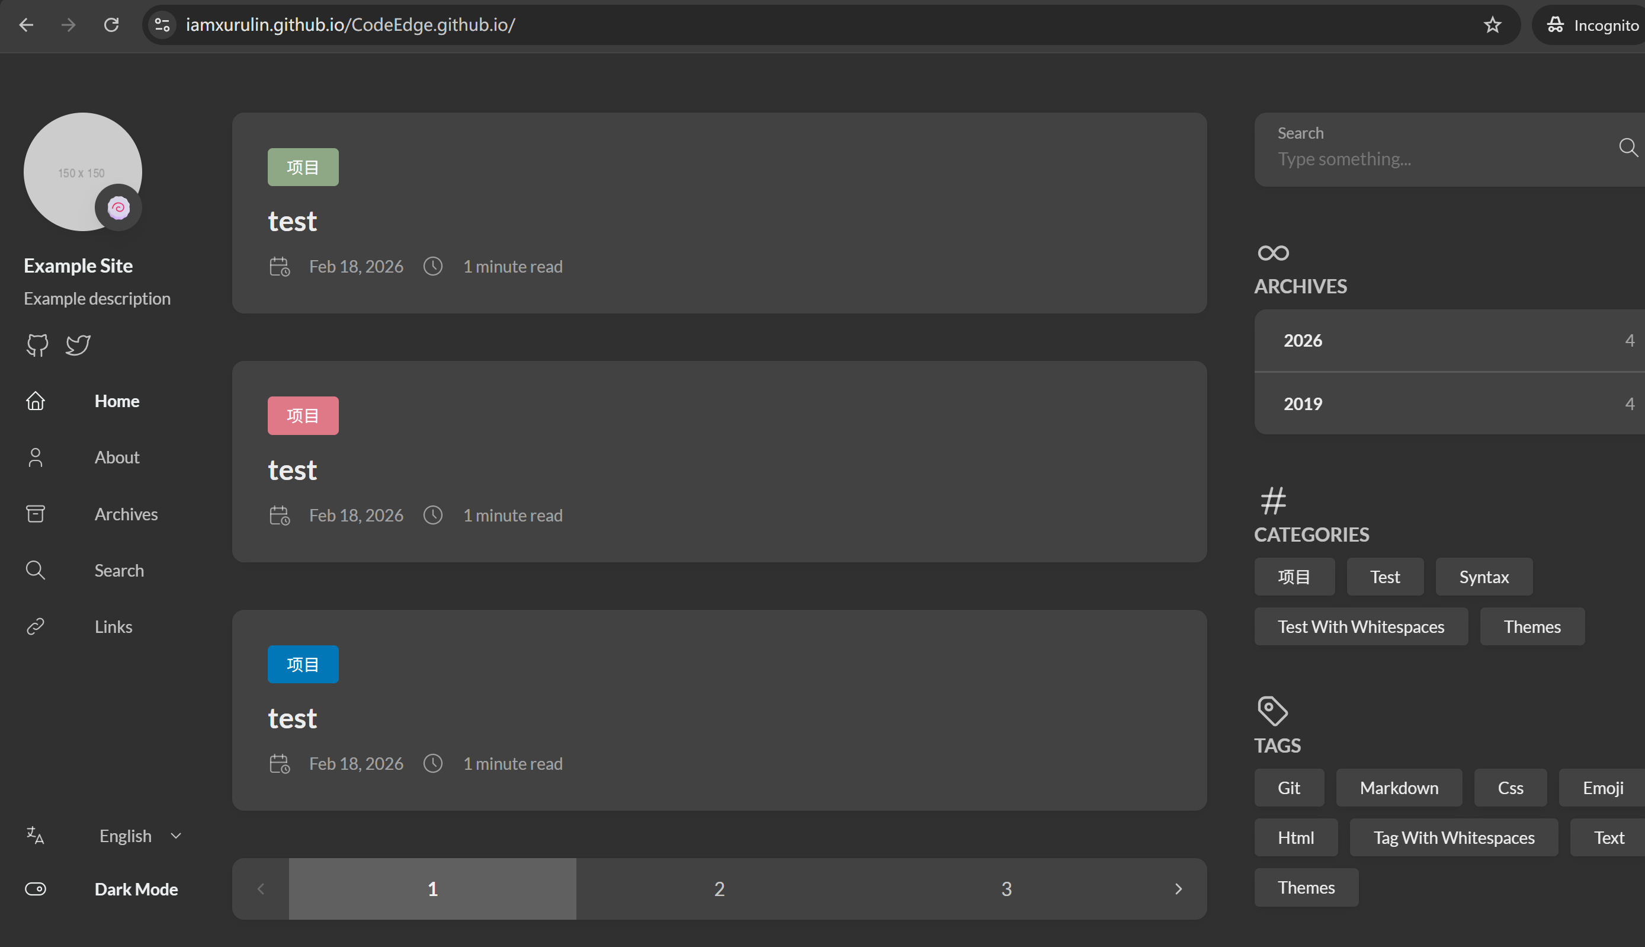
Task: Go to next page with the right chevron
Action: pyautogui.click(x=1178, y=888)
